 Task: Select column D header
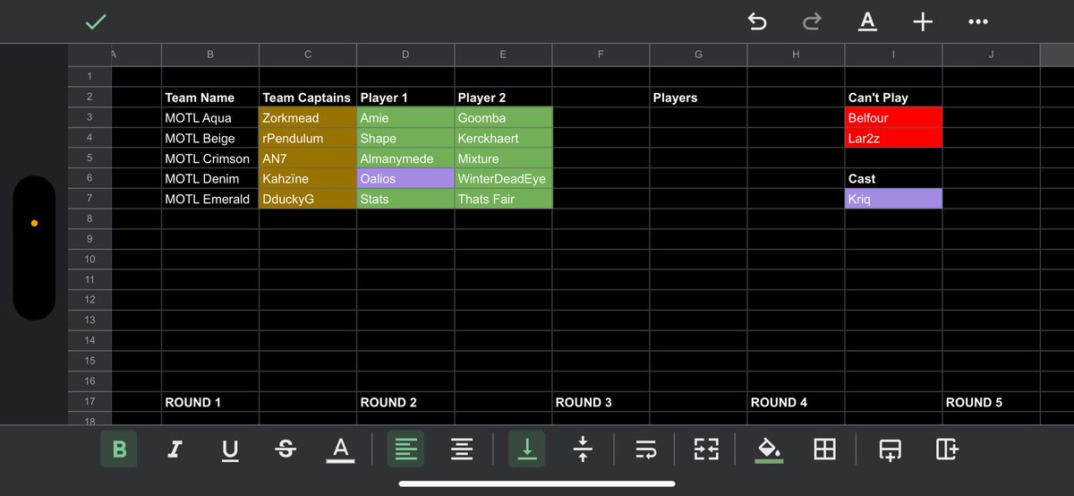(405, 55)
